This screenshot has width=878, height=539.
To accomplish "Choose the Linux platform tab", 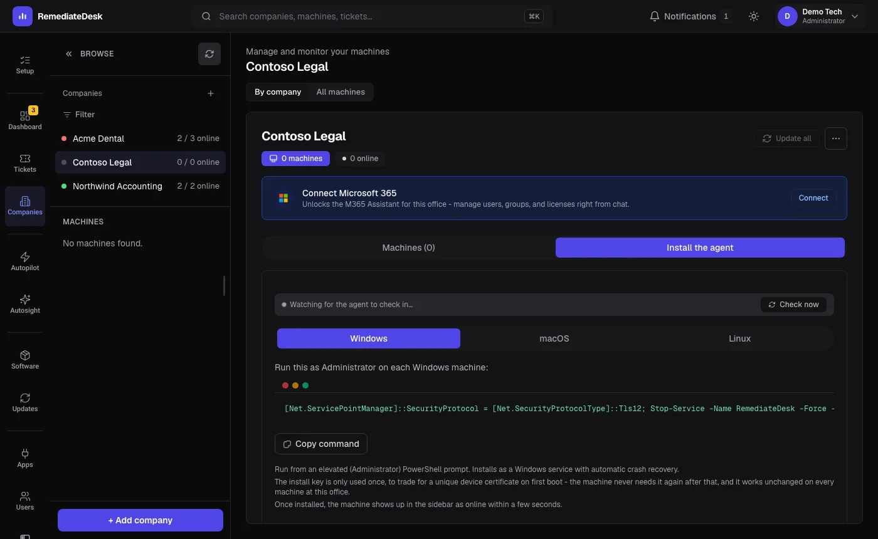I will (x=739, y=338).
